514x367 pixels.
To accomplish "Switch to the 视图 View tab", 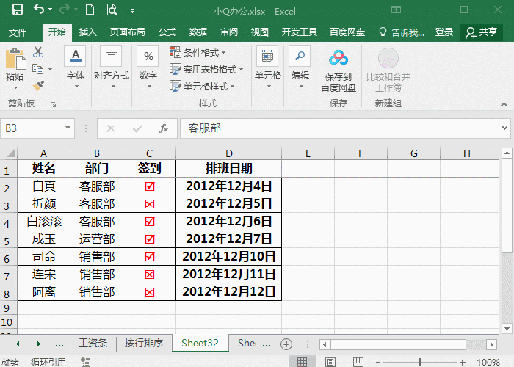I will tap(260, 32).
